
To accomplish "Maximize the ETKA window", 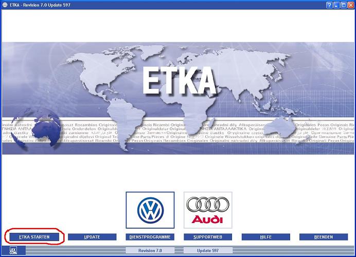I will click(344, 5).
